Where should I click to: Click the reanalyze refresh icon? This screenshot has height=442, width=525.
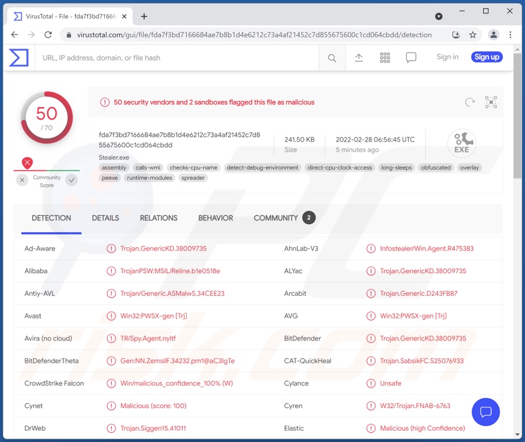pos(470,102)
